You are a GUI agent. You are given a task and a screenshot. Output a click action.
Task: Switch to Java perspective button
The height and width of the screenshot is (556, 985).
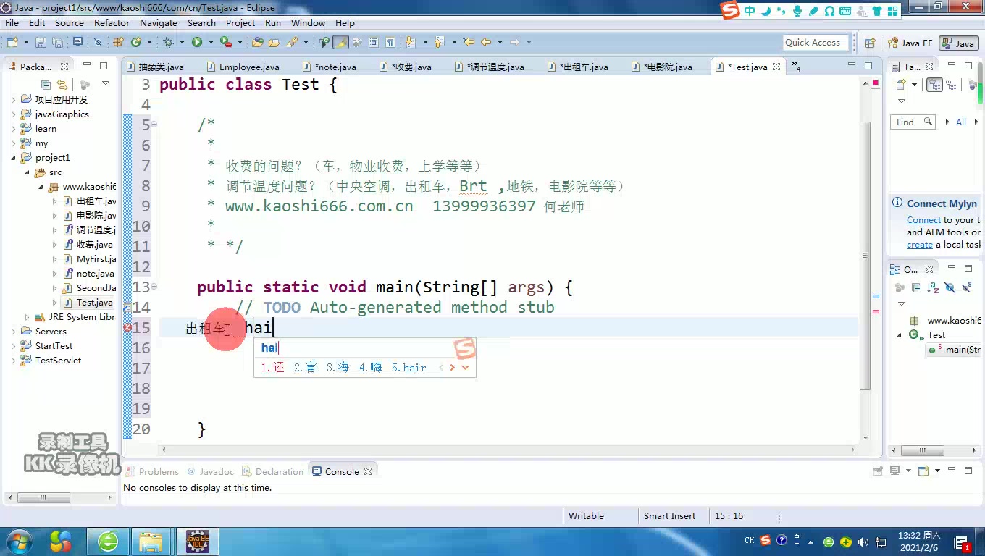click(959, 43)
